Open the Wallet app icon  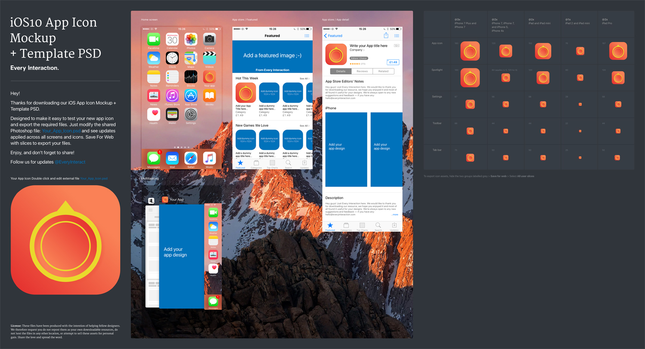tap(172, 114)
